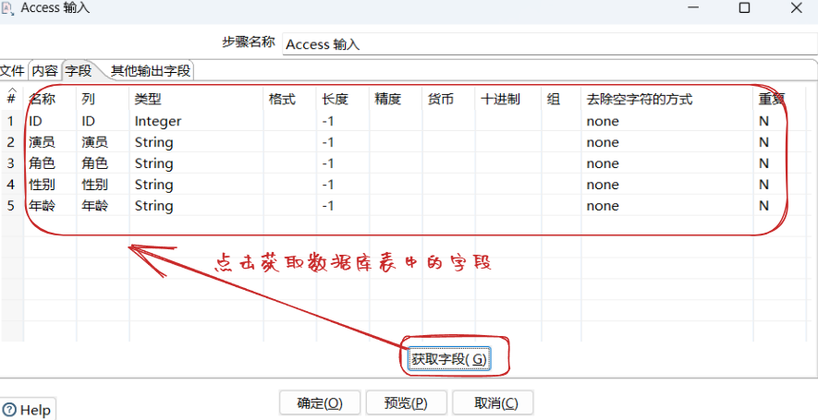
Task: Click the 年龄 cell under 列 column
Action: 103,205
